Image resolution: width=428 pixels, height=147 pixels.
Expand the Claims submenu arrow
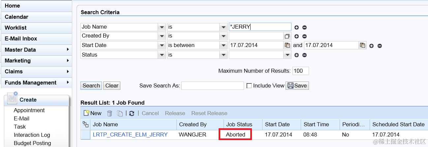[x=68, y=71]
